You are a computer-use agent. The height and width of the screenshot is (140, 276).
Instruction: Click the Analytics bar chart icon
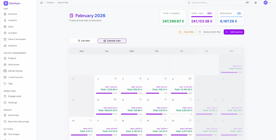point(5,46)
